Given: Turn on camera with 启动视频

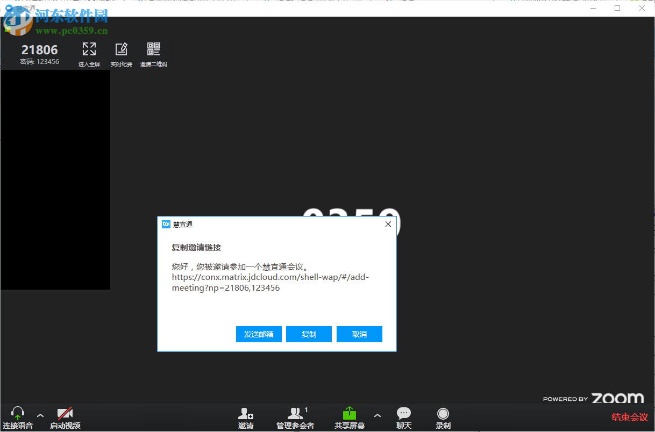Looking at the screenshot, I should (x=65, y=417).
